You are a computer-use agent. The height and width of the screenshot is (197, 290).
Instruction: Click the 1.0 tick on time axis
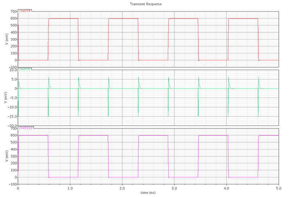(70, 188)
